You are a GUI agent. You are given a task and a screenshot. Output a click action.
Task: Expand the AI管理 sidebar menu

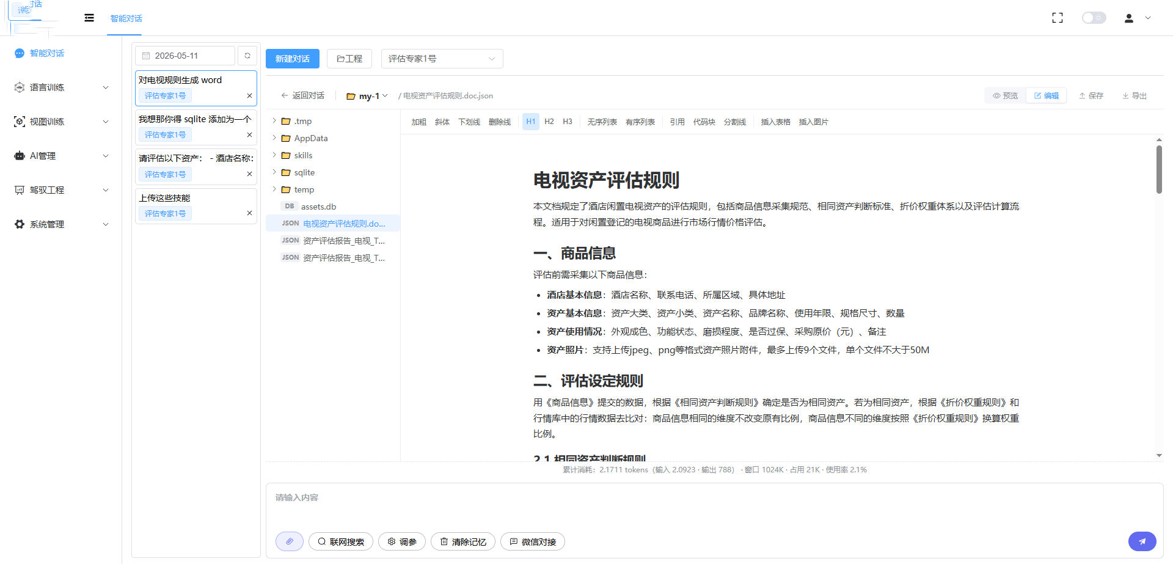point(61,156)
